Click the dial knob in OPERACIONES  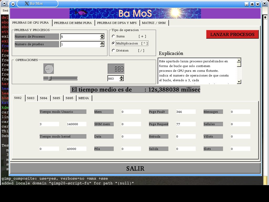click(48, 69)
